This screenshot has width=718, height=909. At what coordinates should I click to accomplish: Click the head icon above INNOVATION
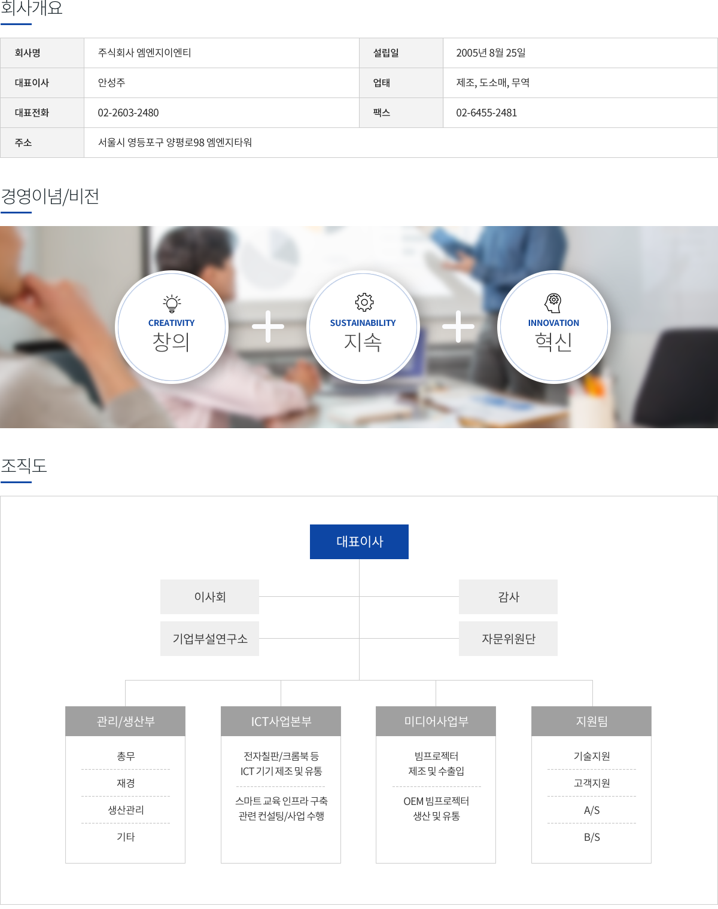pos(553,303)
